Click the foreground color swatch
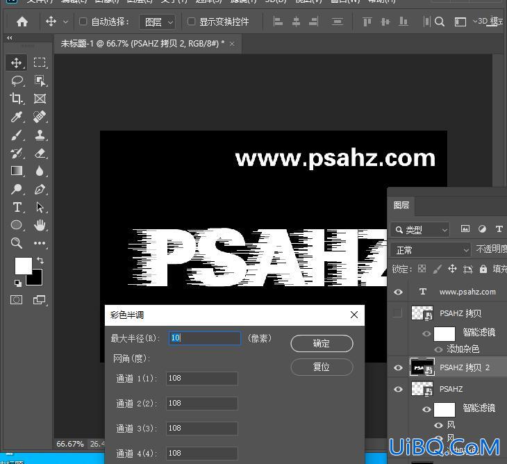Image resolution: width=507 pixels, height=464 pixels. (x=23, y=266)
